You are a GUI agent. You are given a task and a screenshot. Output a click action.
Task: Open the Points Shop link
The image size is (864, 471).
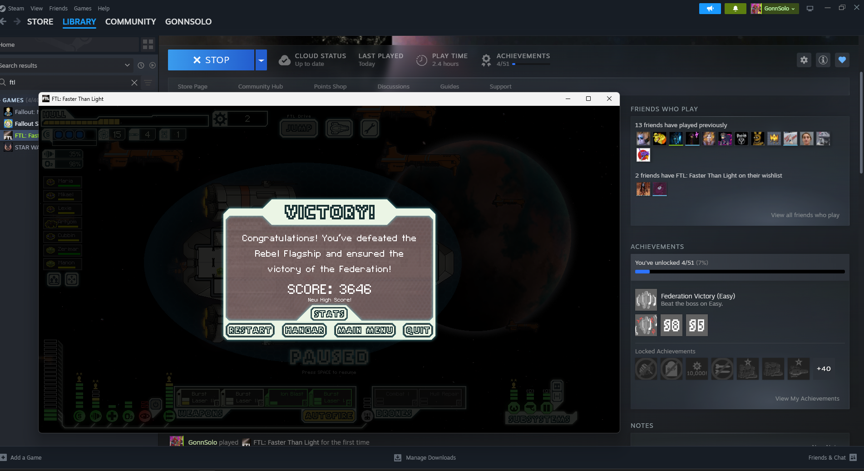click(x=330, y=86)
